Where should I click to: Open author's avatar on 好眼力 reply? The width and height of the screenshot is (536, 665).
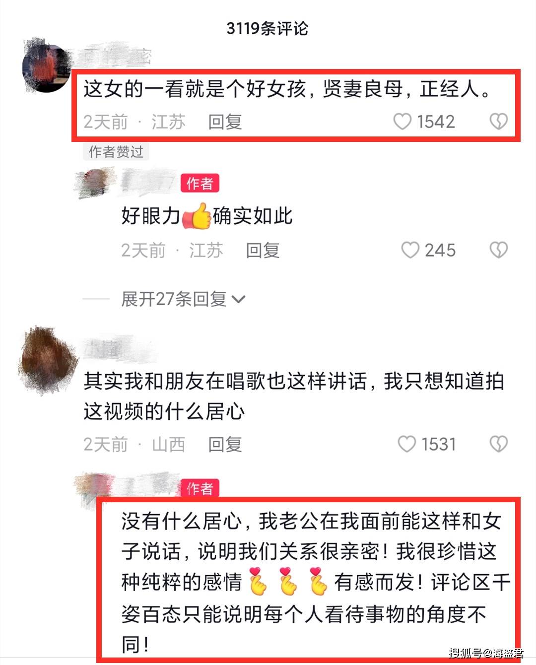pyautogui.click(x=94, y=183)
